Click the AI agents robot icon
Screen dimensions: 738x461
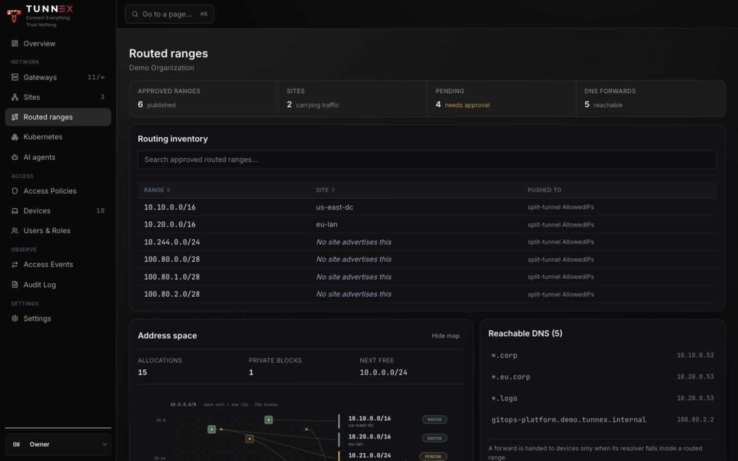(15, 157)
